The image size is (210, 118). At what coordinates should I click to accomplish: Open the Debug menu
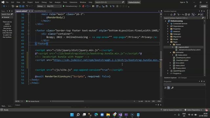point(44,2)
